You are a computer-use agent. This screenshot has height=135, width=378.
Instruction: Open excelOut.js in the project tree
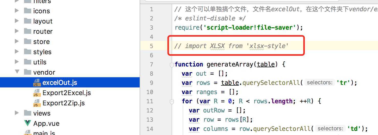tap(60, 83)
